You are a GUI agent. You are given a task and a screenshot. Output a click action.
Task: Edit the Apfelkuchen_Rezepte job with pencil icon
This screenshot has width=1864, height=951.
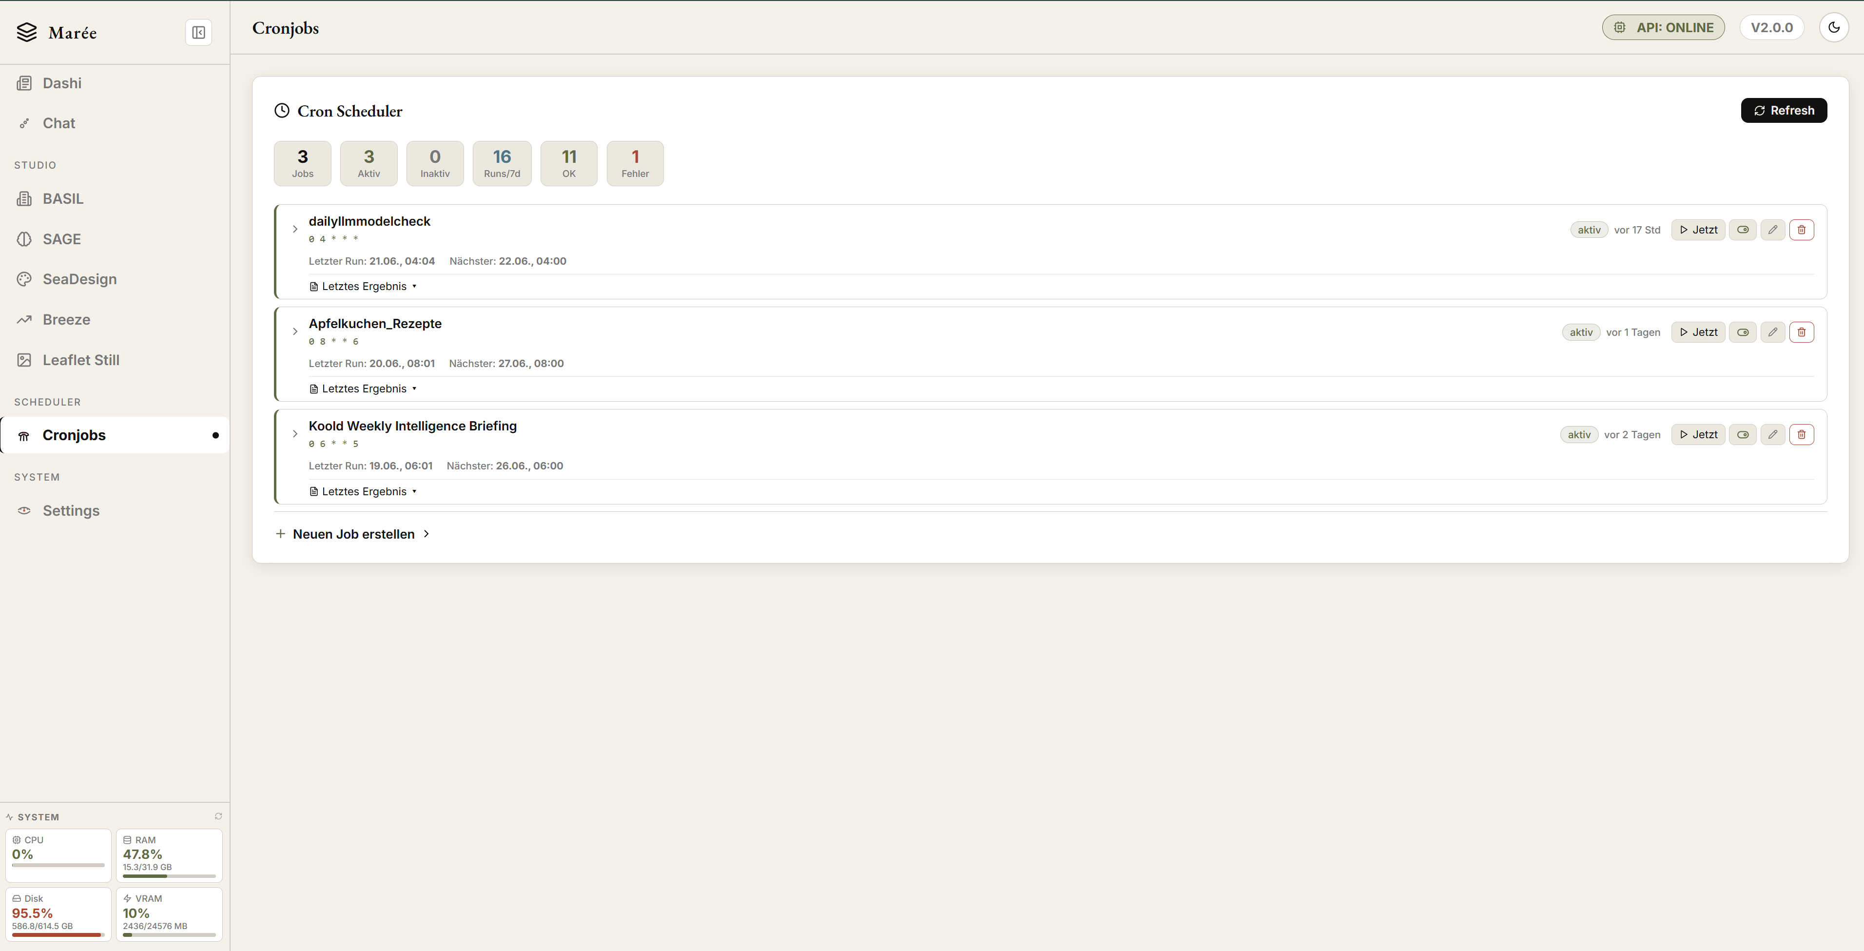coord(1772,332)
